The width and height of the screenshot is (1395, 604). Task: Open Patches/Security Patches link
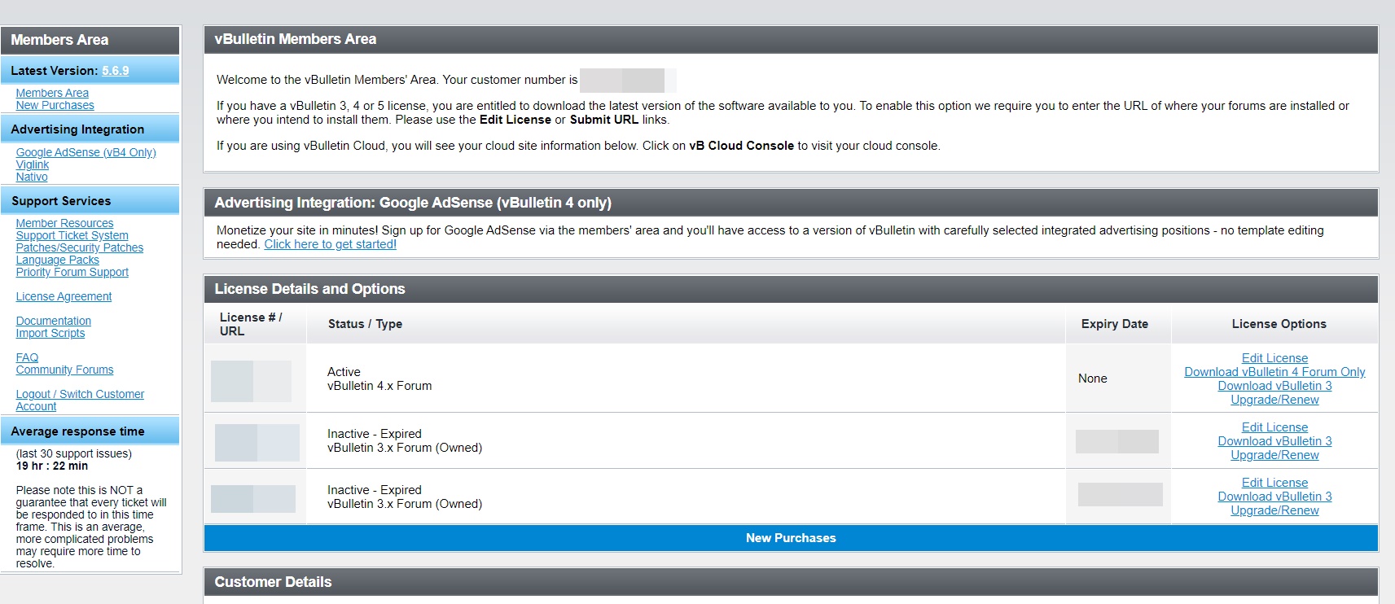79,247
